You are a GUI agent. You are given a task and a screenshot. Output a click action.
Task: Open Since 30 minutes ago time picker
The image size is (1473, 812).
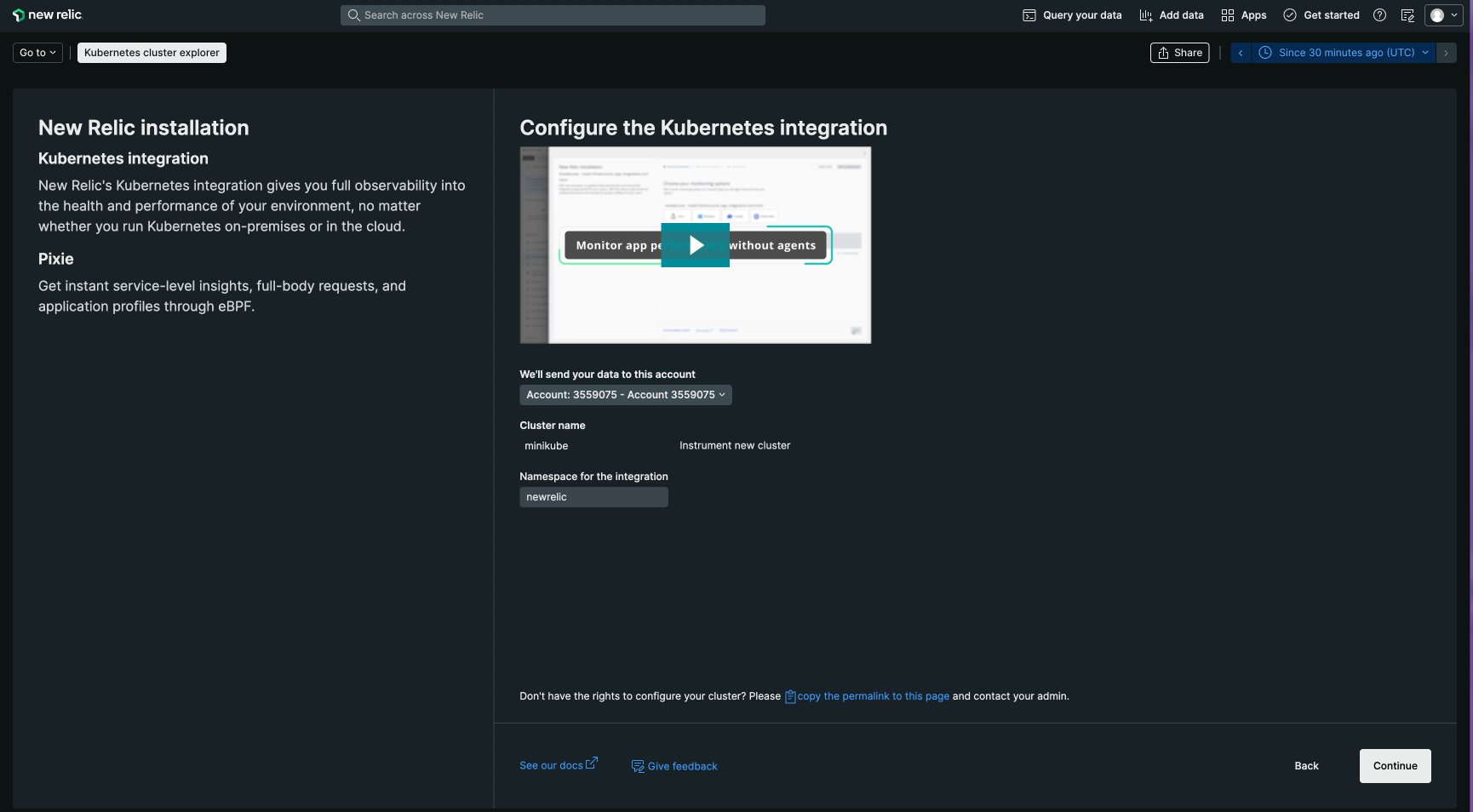1343,53
